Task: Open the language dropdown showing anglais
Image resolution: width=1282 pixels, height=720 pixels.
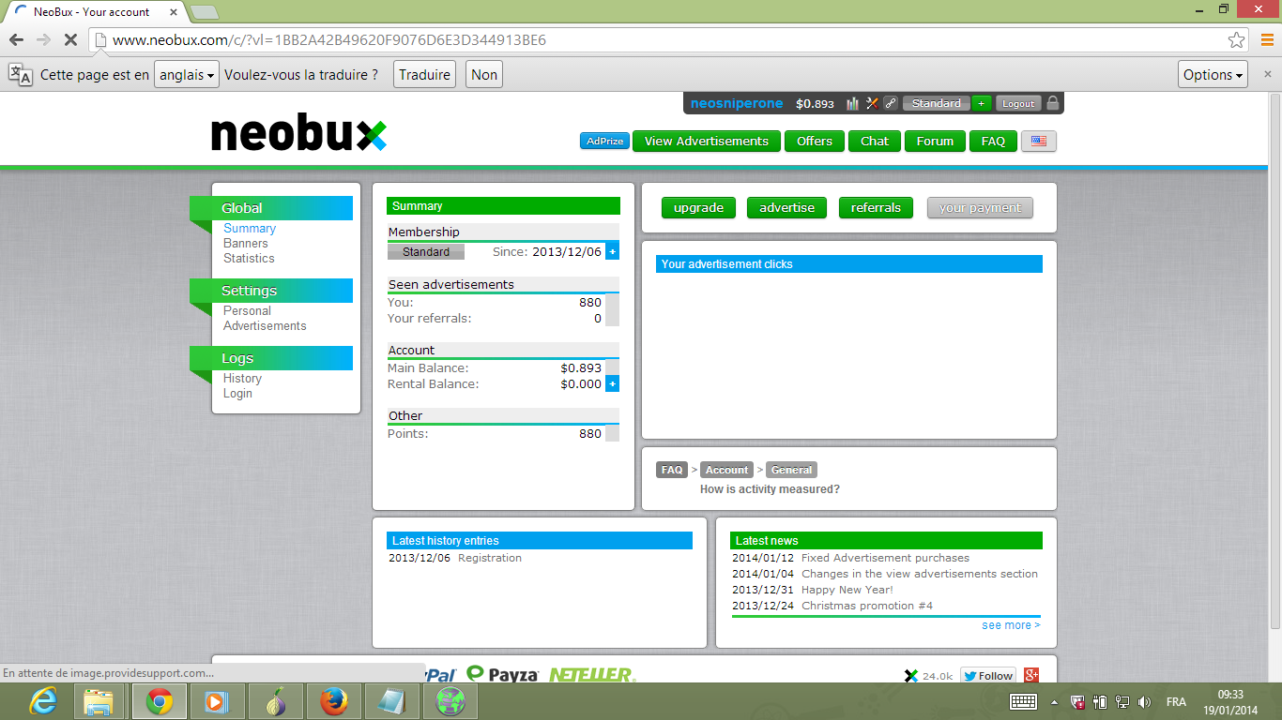Action: click(187, 75)
